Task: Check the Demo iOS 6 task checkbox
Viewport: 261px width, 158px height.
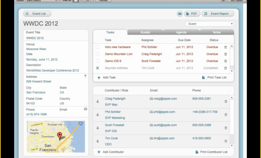Action: tap(97, 61)
